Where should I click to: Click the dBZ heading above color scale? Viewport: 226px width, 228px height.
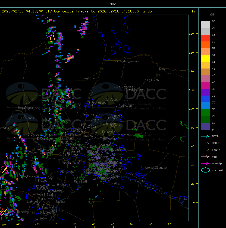[x=212, y=15]
